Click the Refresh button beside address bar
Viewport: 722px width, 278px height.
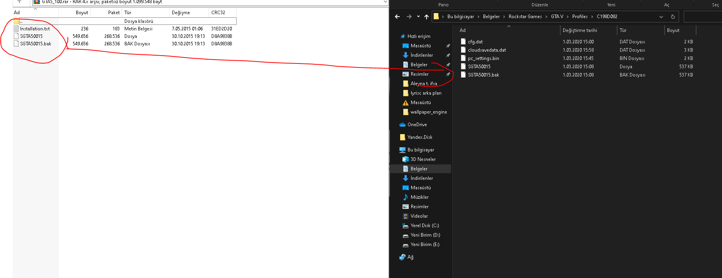pyautogui.click(x=673, y=17)
